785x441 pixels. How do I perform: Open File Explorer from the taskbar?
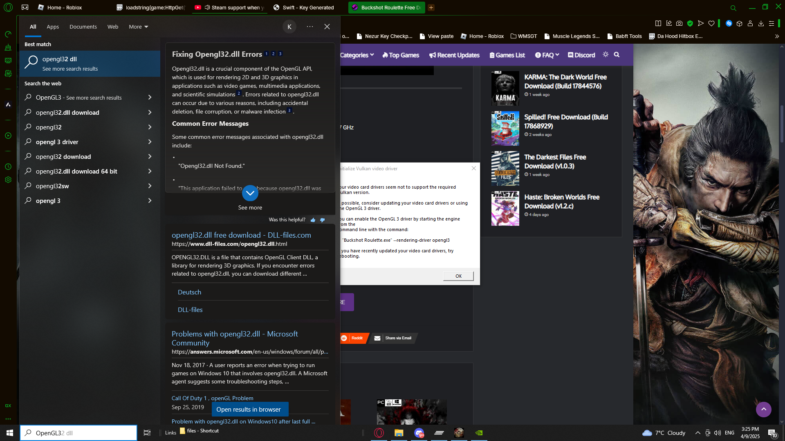point(399,433)
